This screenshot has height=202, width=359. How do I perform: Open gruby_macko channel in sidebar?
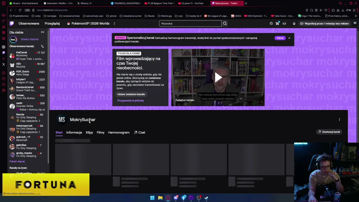pyautogui.click(x=27, y=155)
